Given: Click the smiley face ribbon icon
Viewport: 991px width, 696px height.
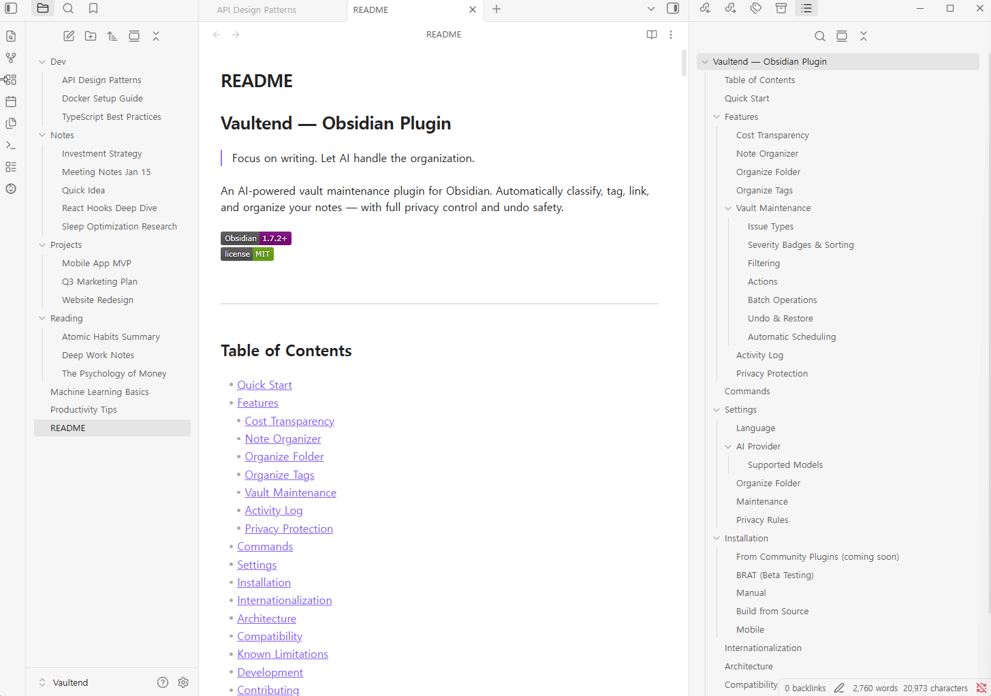Looking at the screenshot, I should point(11,189).
